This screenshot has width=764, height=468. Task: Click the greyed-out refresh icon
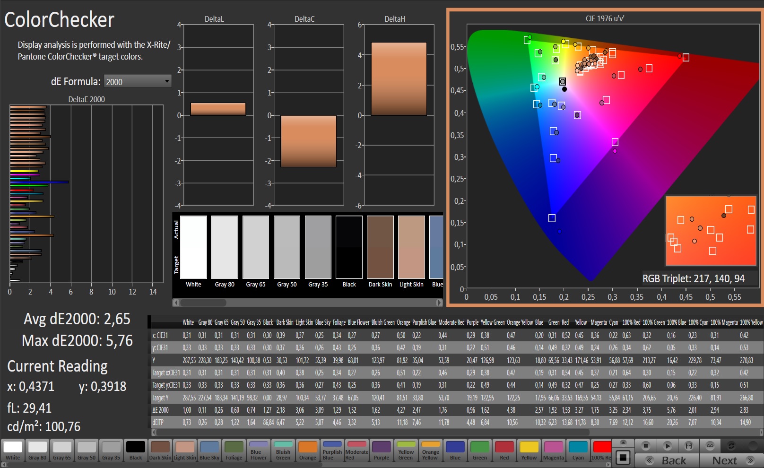[x=731, y=445]
